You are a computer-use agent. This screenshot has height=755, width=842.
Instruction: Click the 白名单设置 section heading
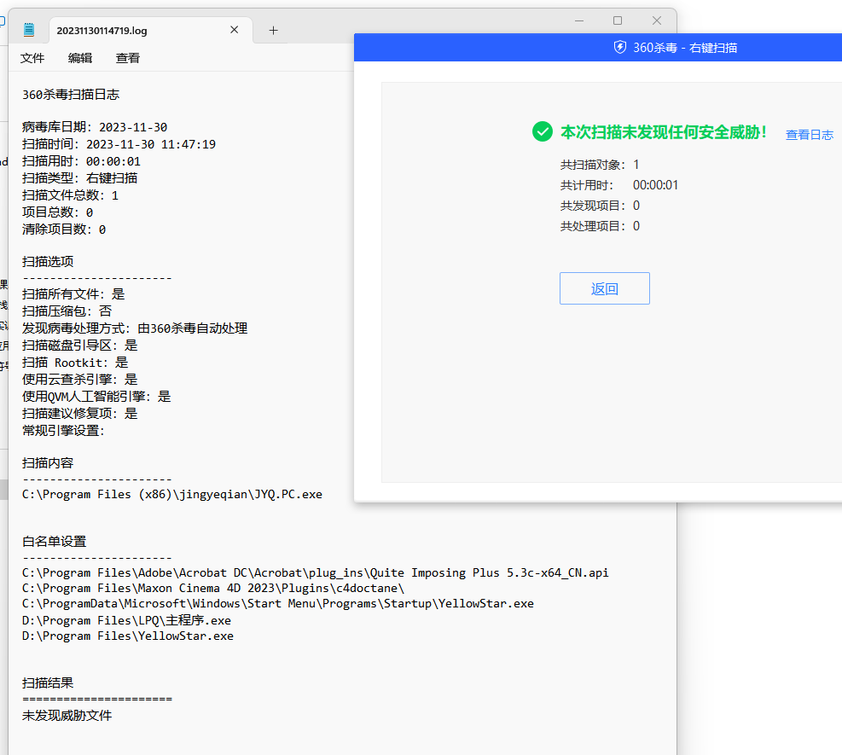click(55, 542)
